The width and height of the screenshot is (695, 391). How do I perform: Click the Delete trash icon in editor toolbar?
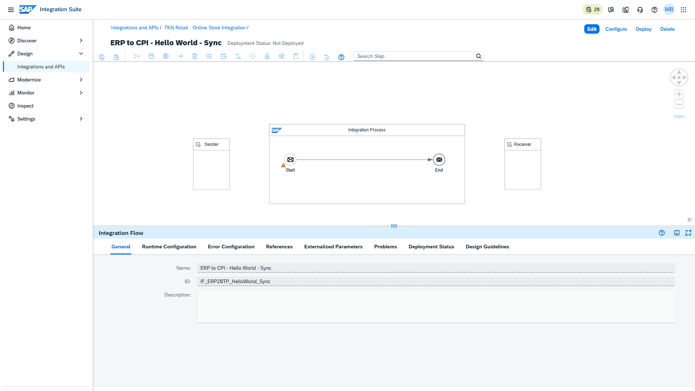[195, 56]
